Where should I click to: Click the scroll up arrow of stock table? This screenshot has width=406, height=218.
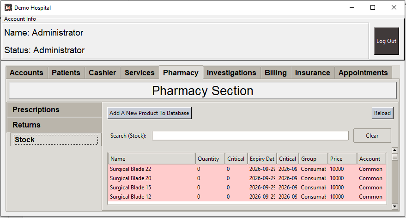(x=395, y=150)
